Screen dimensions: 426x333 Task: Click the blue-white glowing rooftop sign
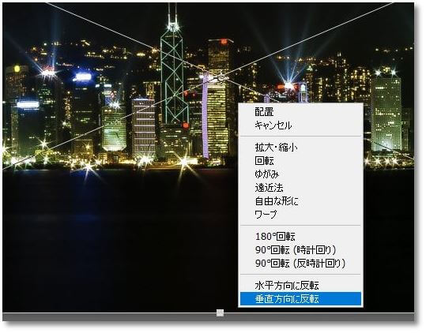point(83,77)
